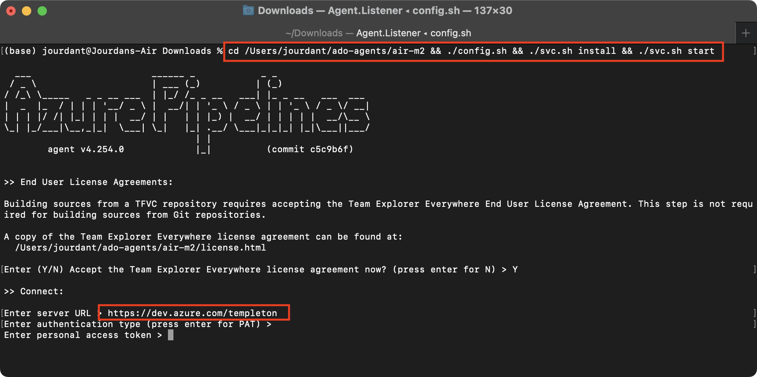Viewport: 757px width, 377px height.
Task: Click the cd /Users/jourdant/ado-agents/air-m2 command text
Action: pyautogui.click(x=326, y=51)
